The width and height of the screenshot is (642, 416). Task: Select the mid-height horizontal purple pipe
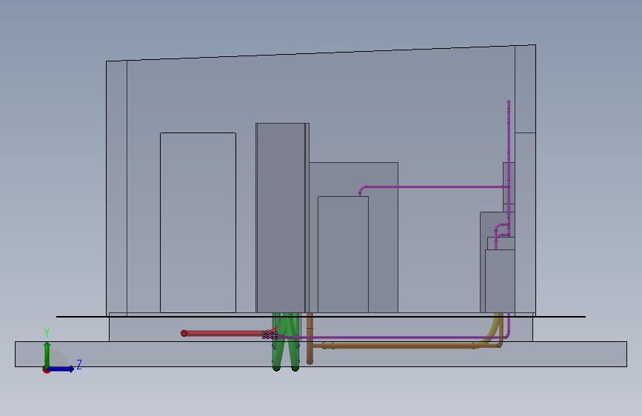(436, 187)
